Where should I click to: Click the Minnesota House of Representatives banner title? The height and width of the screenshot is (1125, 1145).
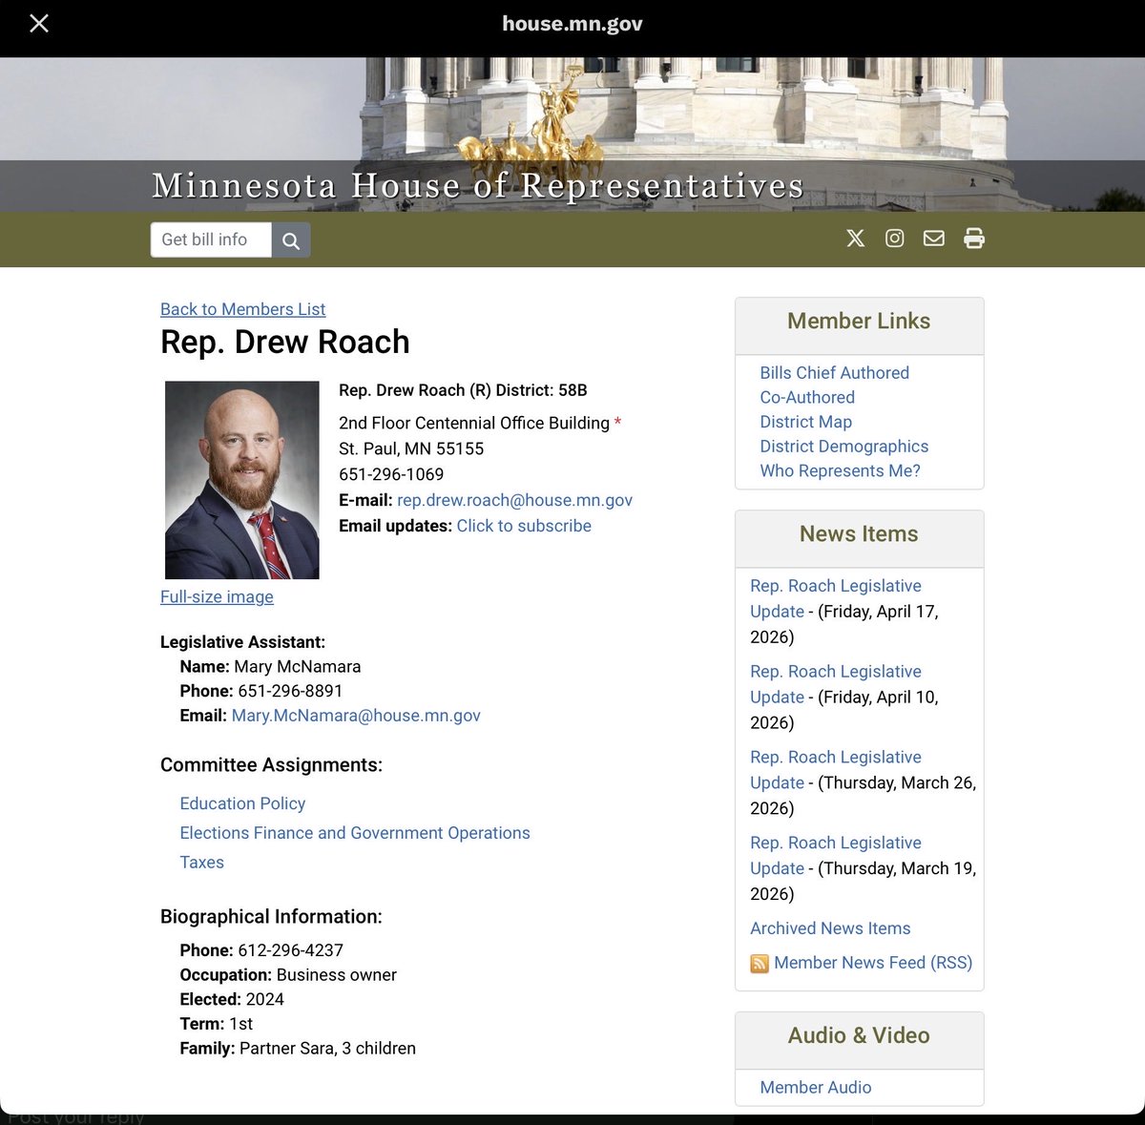(478, 185)
